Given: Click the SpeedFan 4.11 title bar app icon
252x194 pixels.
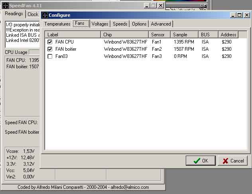Looking at the screenshot, I should (5, 6).
